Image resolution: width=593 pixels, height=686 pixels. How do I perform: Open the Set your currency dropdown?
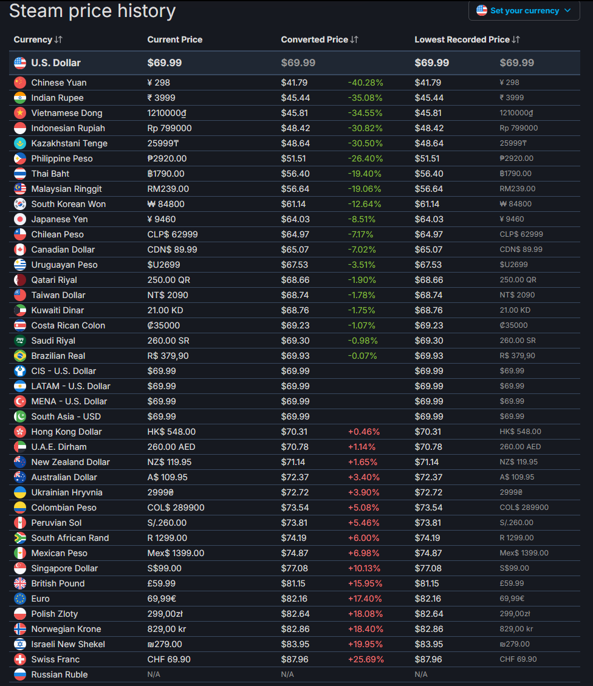524,10
